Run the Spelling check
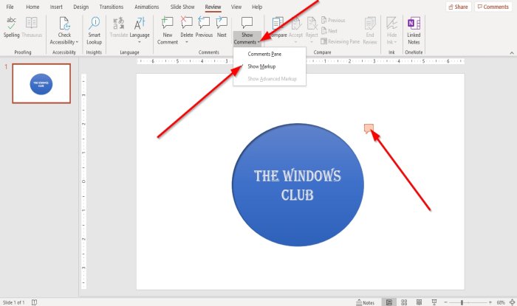 pyautogui.click(x=12, y=27)
